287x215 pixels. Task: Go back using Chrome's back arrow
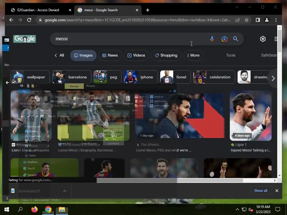[11, 20]
